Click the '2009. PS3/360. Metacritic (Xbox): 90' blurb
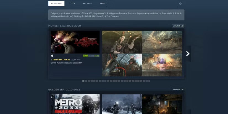This screenshot has height=114, width=228. tap(66, 63)
